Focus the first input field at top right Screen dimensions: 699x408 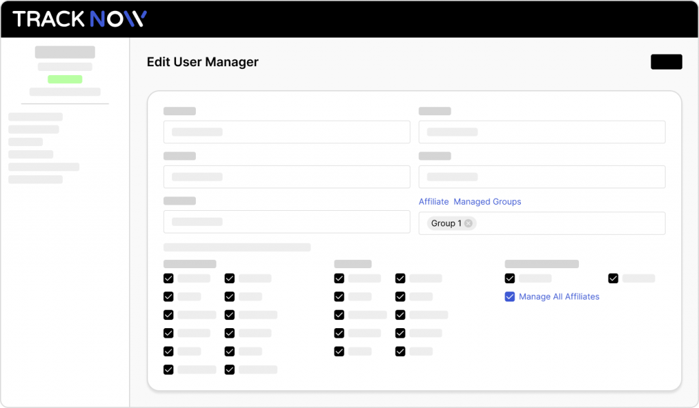tap(541, 132)
